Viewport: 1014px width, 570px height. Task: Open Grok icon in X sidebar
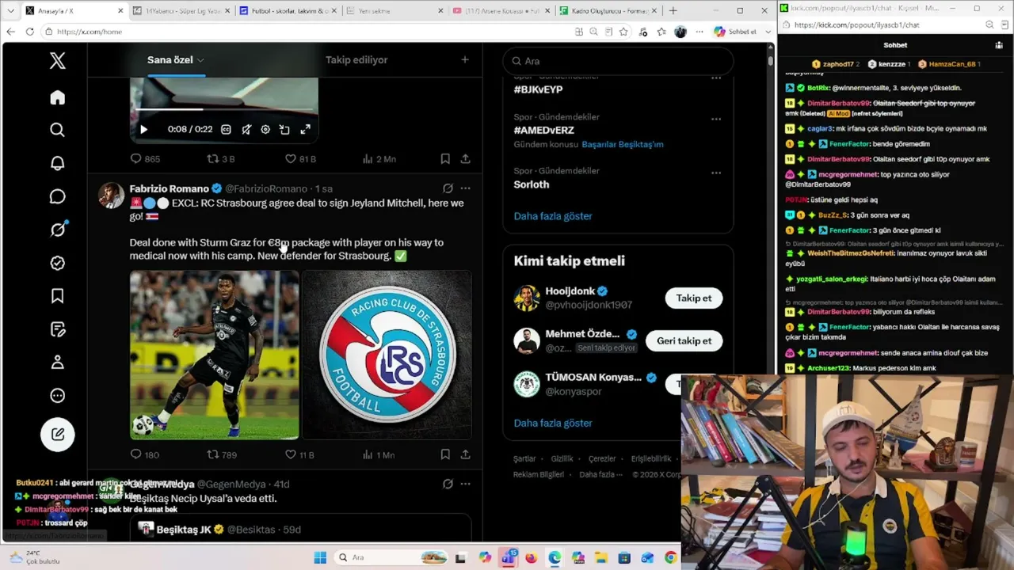57,230
